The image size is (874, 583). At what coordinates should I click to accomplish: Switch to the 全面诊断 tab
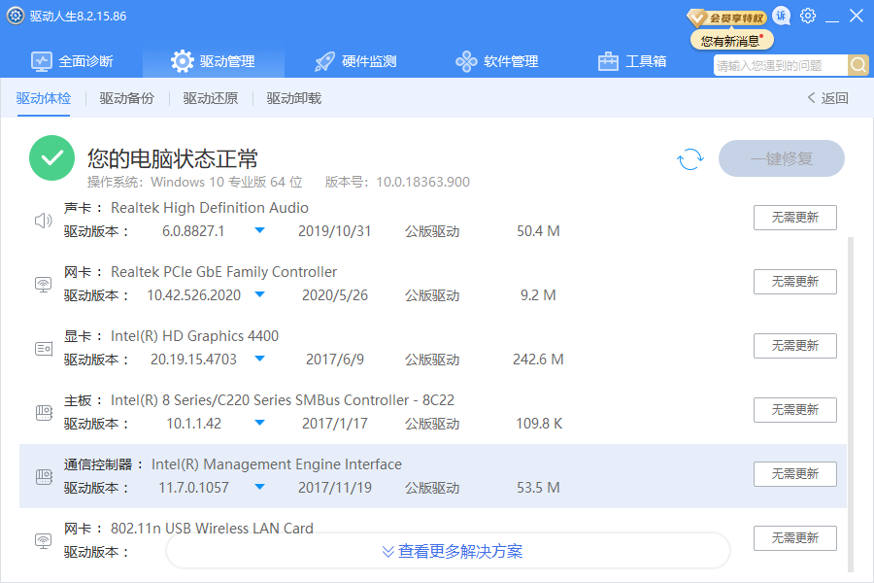click(72, 61)
